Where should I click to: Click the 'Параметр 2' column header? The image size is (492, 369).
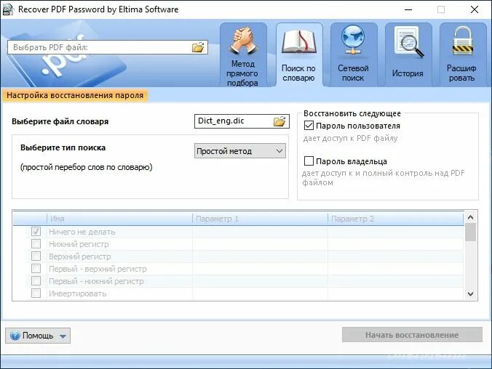pyautogui.click(x=396, y=219)
